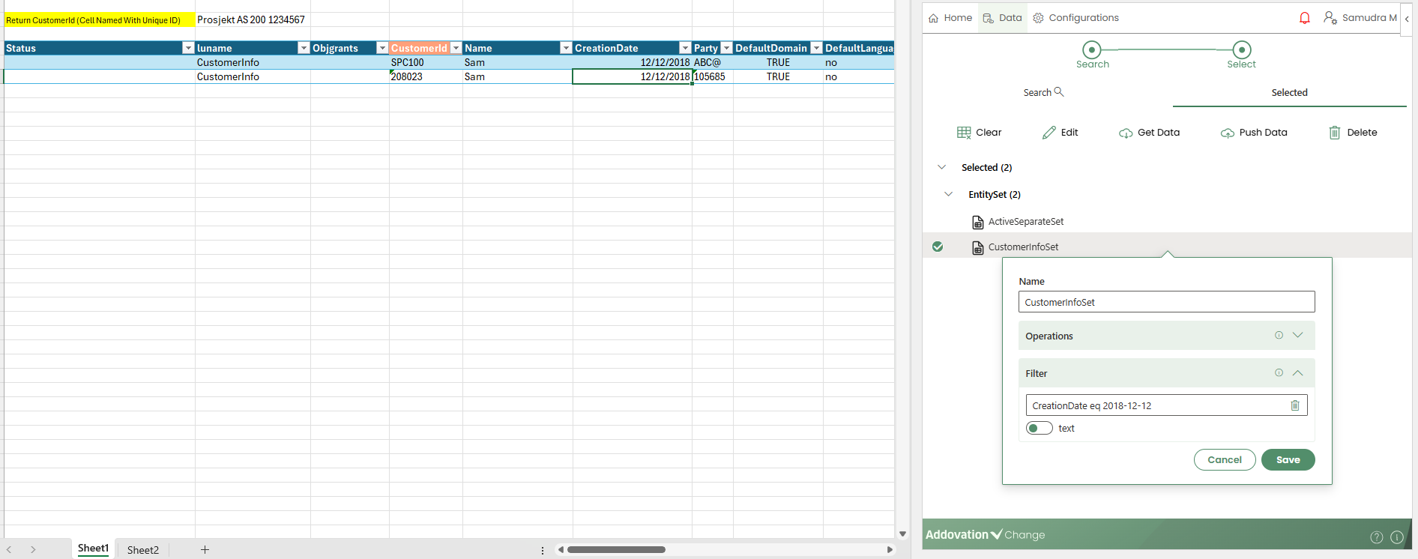Switch to the Sheet2 tab
The height and width of the screenshot is (559, 1418).
pos(142,550)
